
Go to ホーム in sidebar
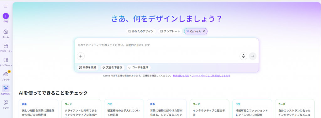(6, 34)
